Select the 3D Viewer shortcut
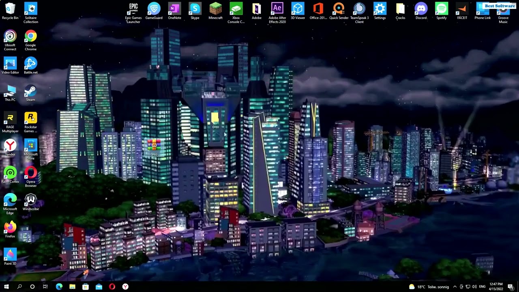 point(298,11)
